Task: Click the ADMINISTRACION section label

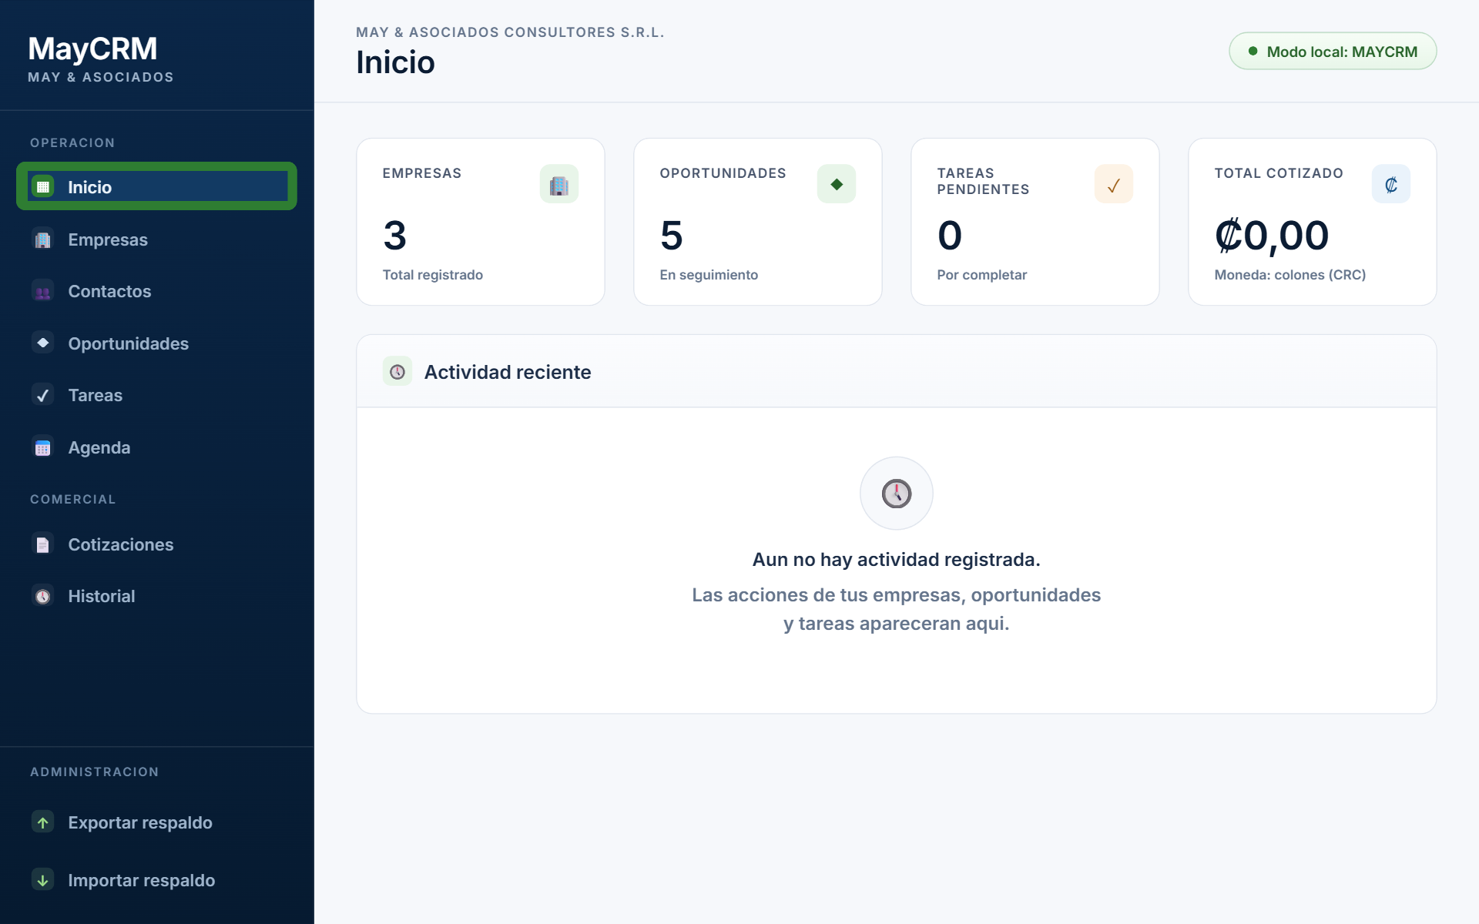Action: point(95,772)
